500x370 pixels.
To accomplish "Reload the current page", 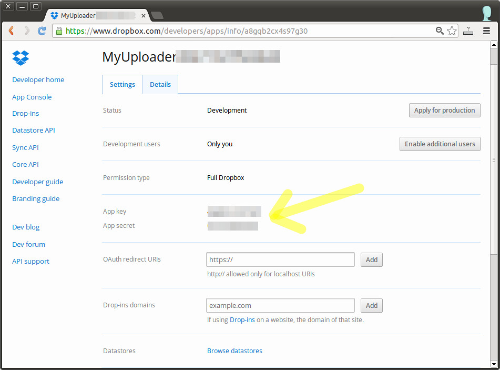I will coord(42,31).
